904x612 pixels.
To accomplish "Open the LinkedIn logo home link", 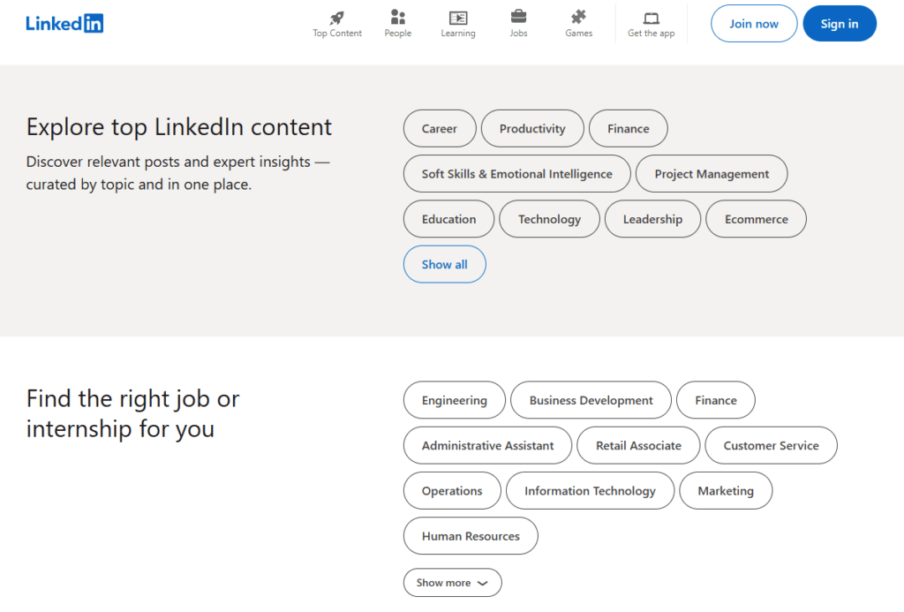I will [x=64, y=24].
